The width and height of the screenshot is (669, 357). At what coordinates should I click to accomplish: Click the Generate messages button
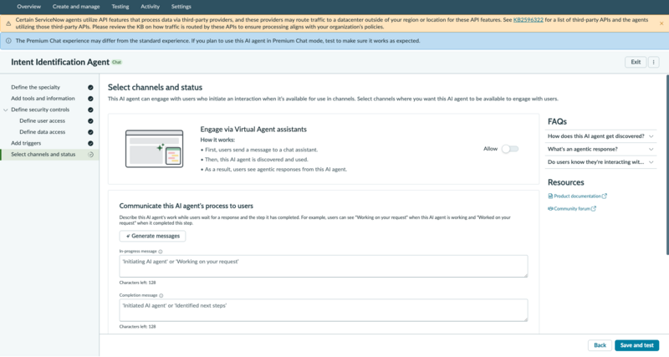pyautogui.click(x=153, y=236)
